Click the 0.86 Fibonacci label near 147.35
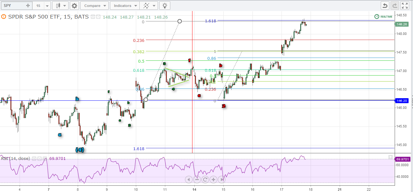Image resolution: width=413 pixels, height=192 pixels. (x=212, y=58)
